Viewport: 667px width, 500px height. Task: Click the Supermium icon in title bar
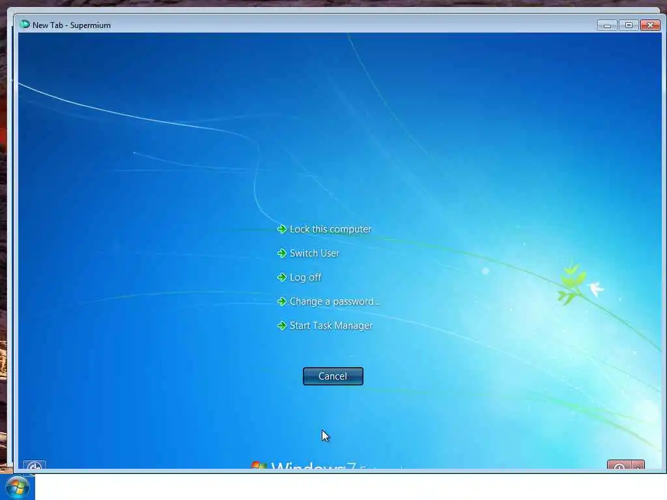[25, 25]
